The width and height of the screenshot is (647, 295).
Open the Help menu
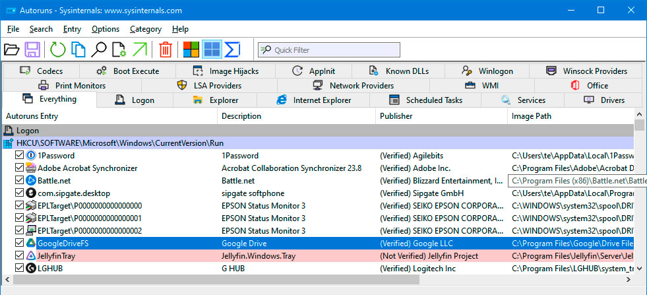tap(180, 29)
